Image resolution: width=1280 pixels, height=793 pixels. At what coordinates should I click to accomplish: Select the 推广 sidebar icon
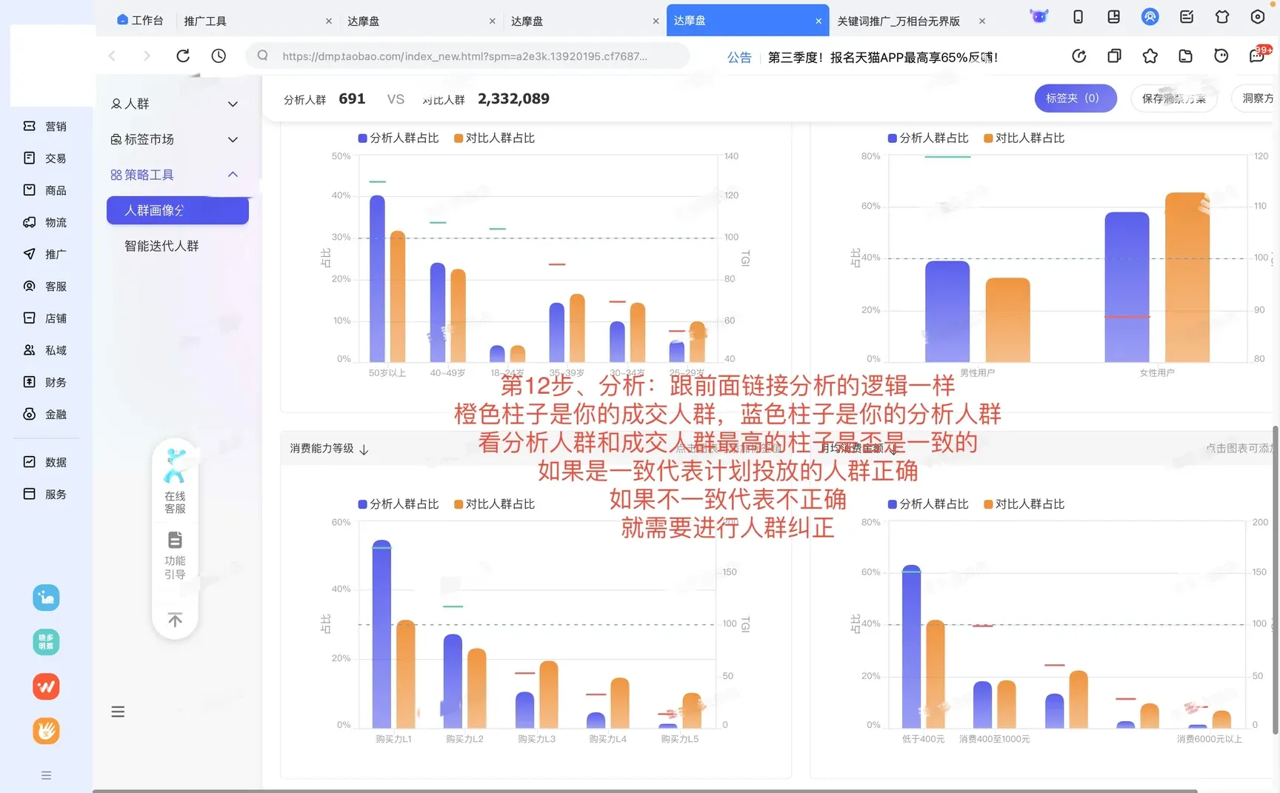point(46,254)
